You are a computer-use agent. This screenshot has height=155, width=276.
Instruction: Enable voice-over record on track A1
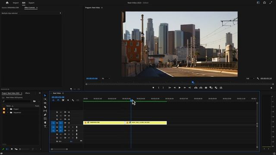pyautogui.click(x=77, y=127)
